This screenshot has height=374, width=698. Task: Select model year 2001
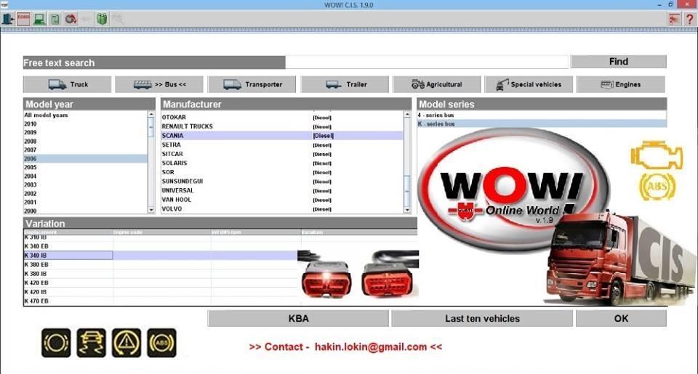(x=86, y=202)
